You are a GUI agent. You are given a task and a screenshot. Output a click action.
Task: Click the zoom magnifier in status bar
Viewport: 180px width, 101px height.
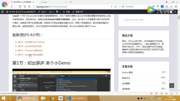coord(177,93)
